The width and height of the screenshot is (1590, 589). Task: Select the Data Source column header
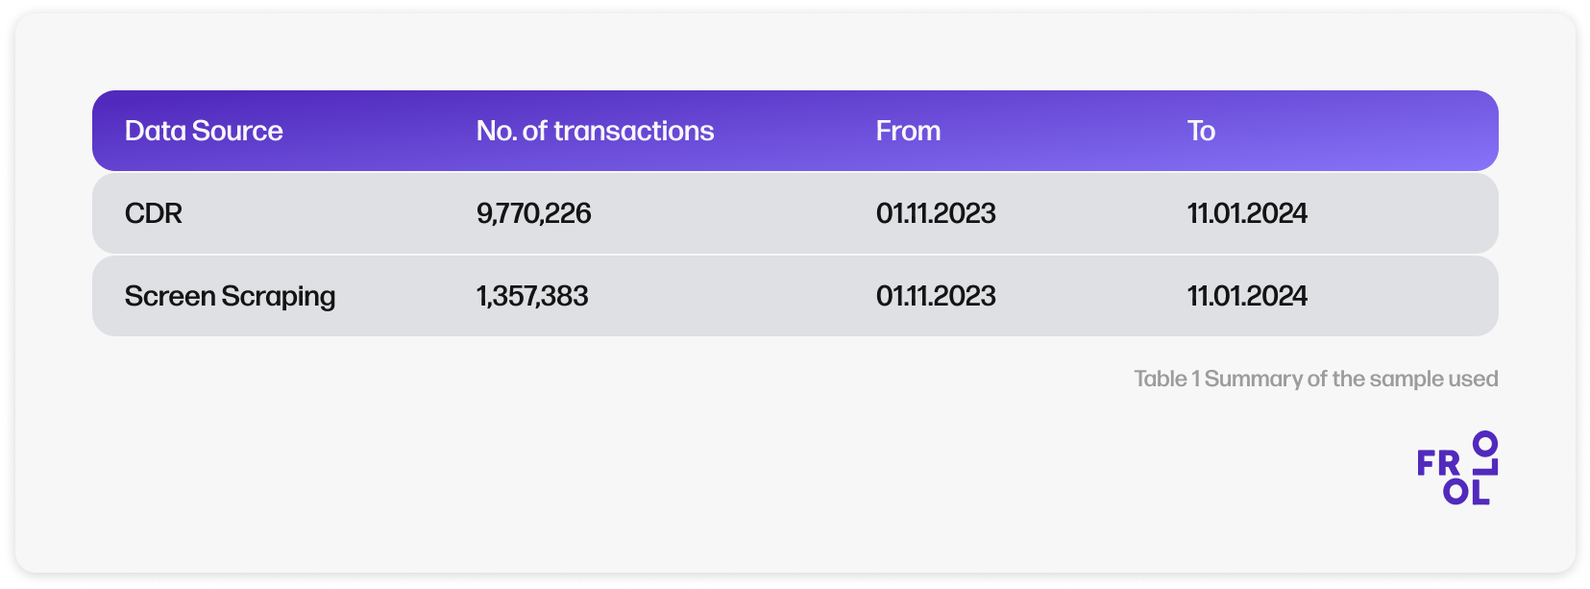[x=204, y=131]
